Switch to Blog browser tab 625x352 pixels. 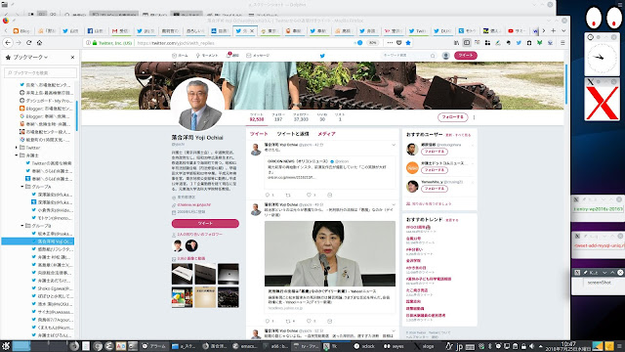21,30
